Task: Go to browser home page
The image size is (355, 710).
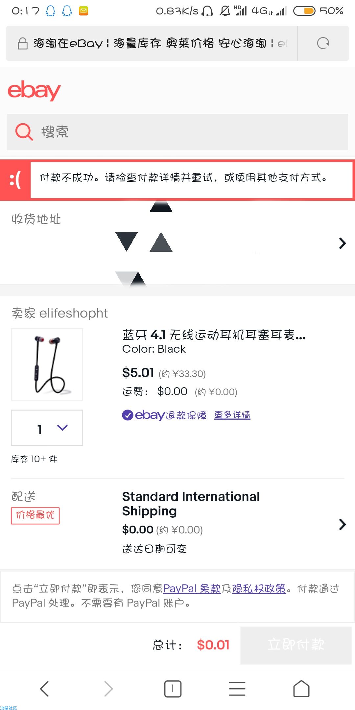Action: (301, 689)
